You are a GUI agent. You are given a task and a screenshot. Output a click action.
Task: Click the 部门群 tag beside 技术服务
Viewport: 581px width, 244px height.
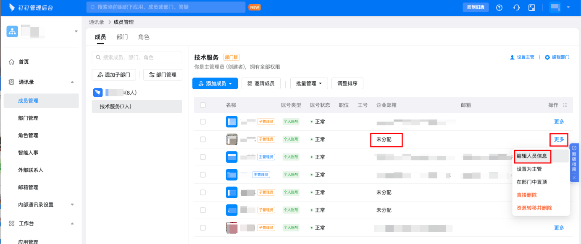point(231,57)
